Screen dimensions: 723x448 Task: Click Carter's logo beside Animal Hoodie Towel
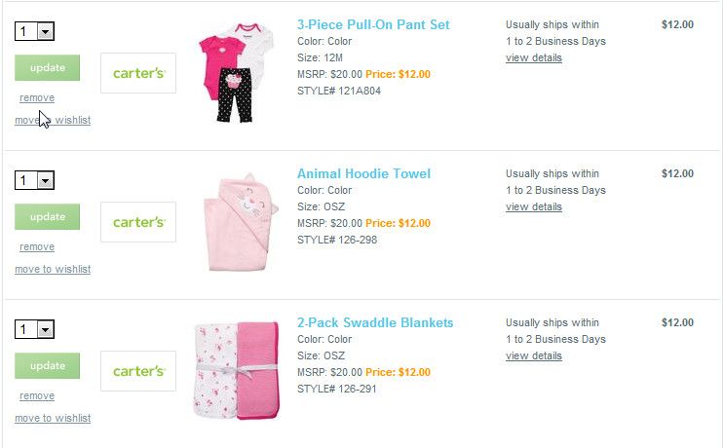[138, 222]
